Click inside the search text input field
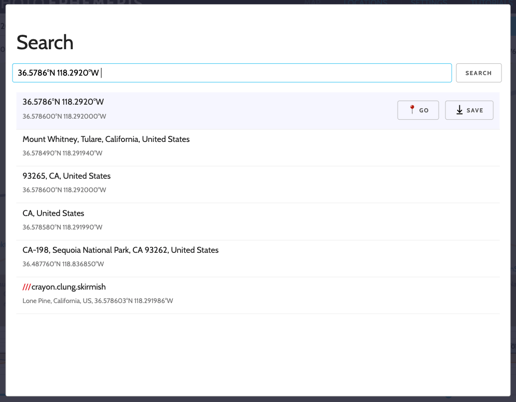 point(232,73)
